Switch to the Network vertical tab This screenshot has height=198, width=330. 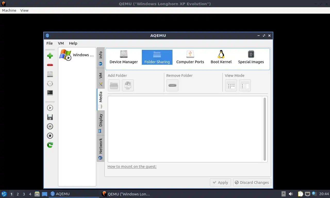(101, 148)
